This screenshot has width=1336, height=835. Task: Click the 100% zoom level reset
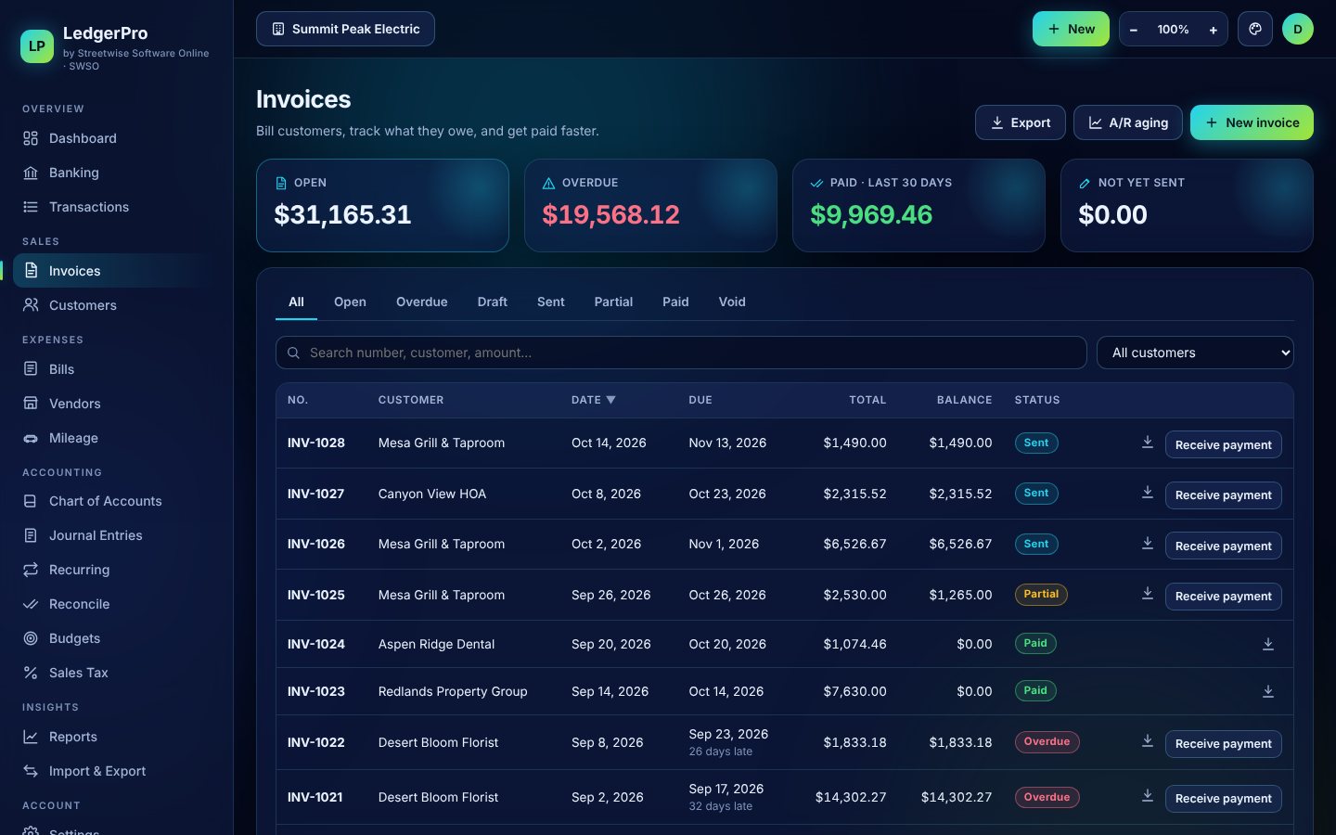point(1173,30)
